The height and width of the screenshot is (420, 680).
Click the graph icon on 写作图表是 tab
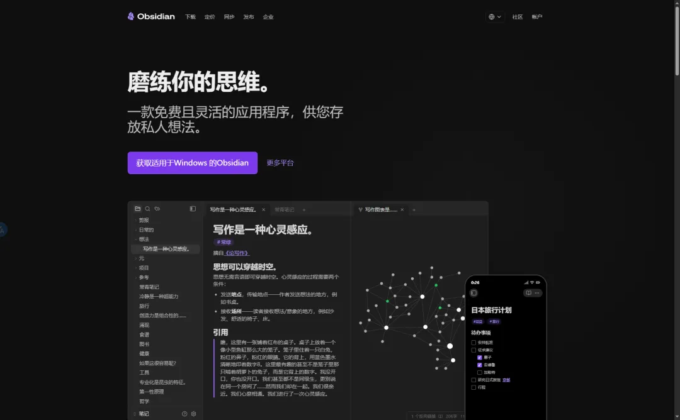360,209
